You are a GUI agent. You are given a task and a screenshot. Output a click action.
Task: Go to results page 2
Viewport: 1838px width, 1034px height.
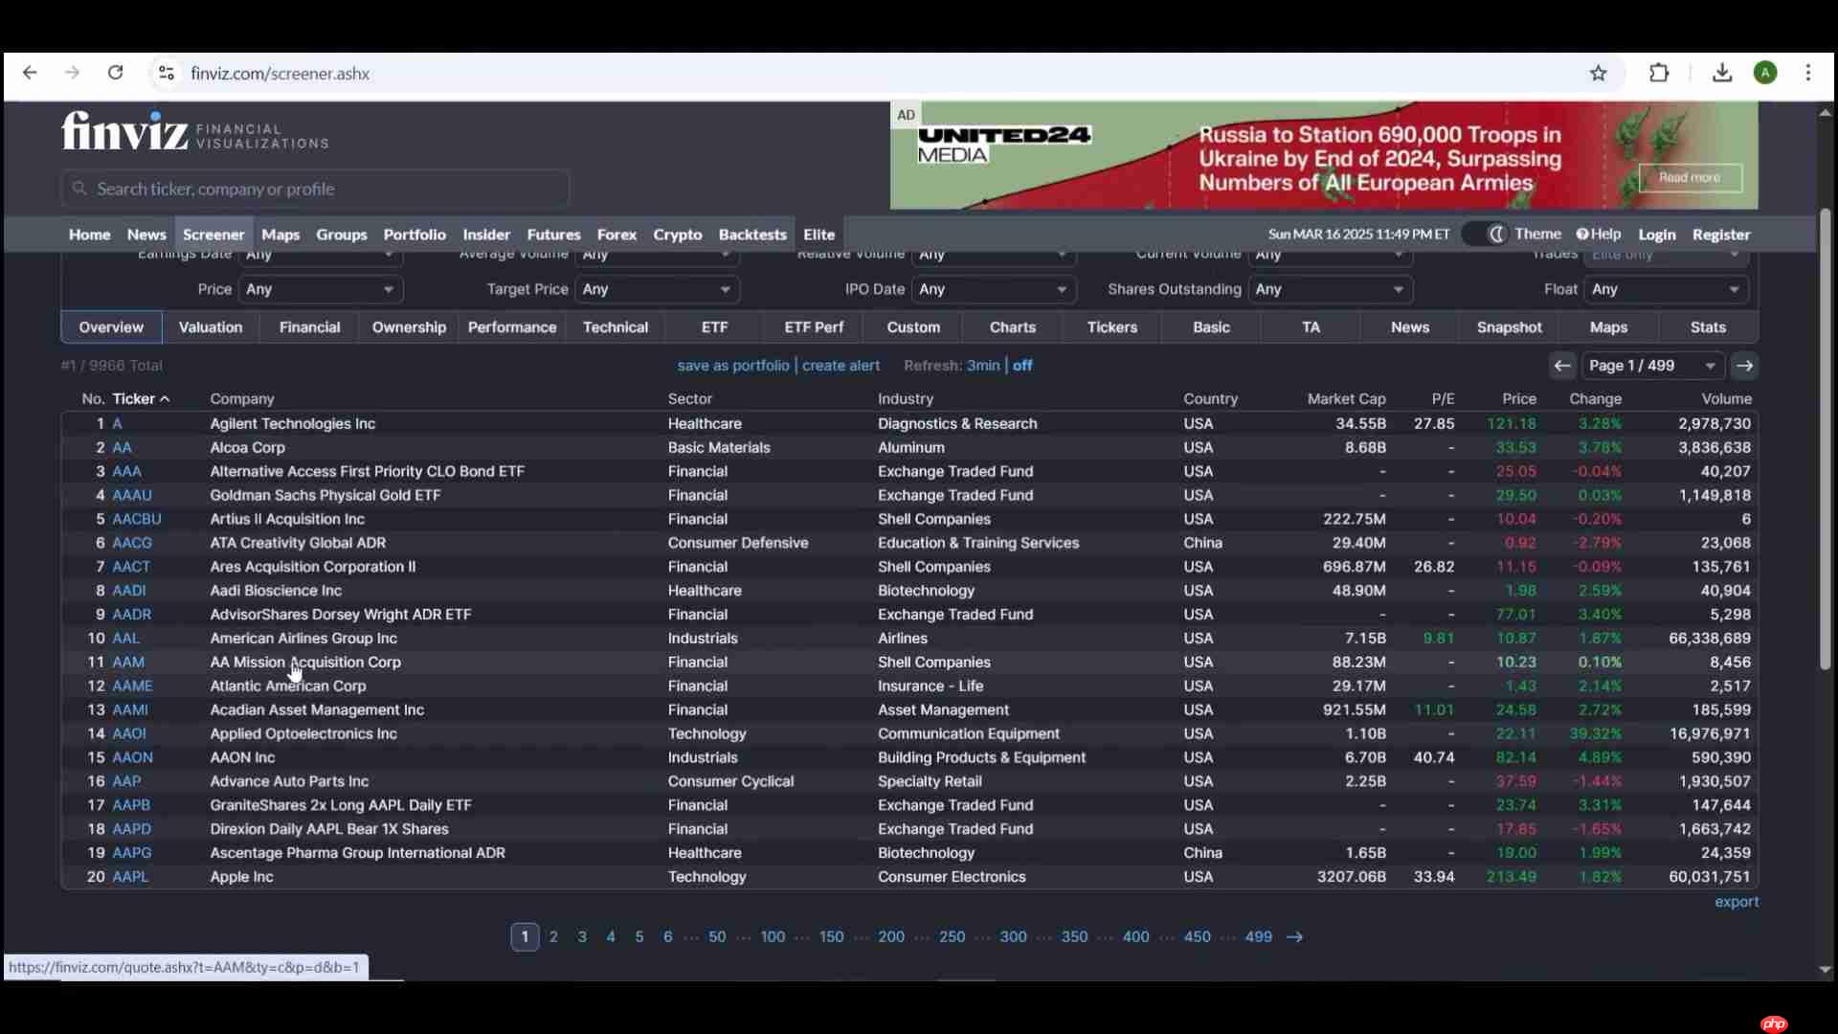coord(553,937)
